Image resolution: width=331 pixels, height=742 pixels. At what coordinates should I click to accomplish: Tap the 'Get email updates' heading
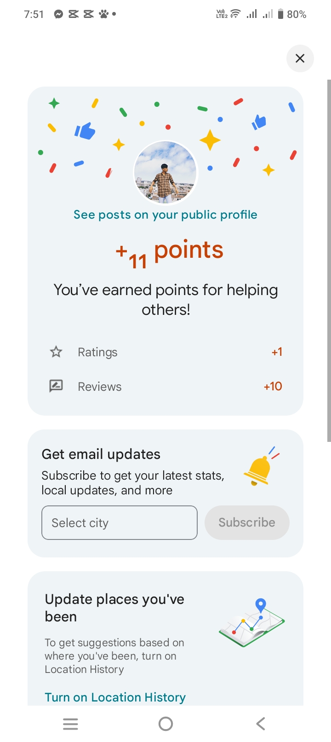coord(101,454)
